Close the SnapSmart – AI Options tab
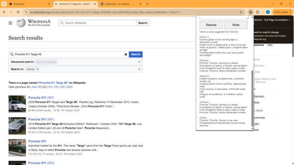Image resolution: width=294 pixels, height=165 pixels. pyautogui.click(x=140, y=4)
